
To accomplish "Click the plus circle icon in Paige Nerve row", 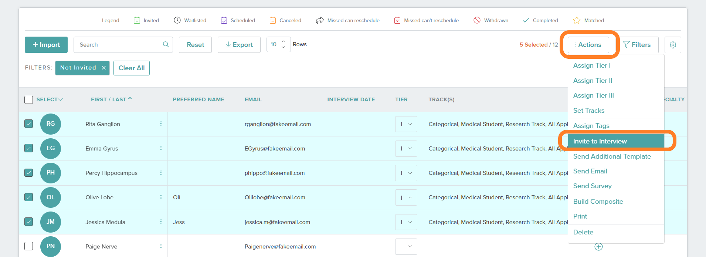I will click(x=598, y=247).
